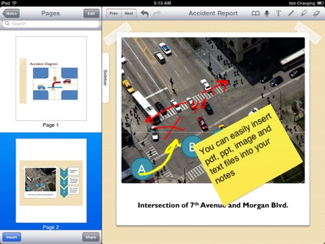Go to the Next page
The image size is (325, 244).
click(x=129, y=14)
